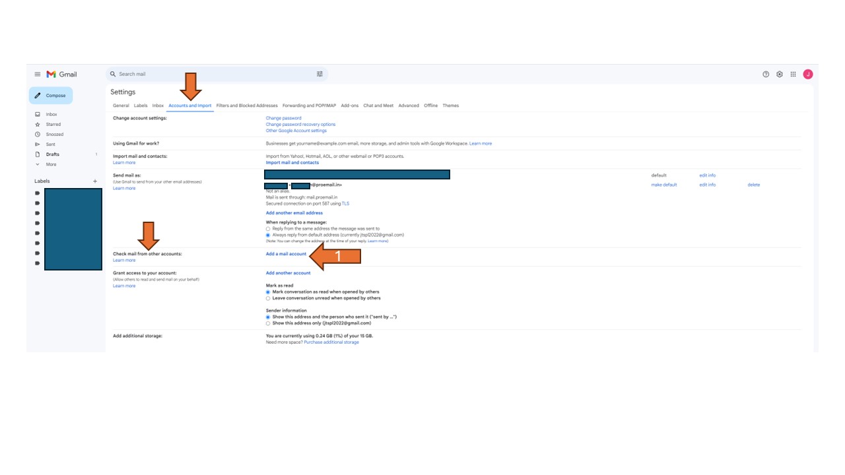The width and height of the screenshot is (845, 475).
Task: Learn more under Send mail as
Action: [x=124, y=188]
